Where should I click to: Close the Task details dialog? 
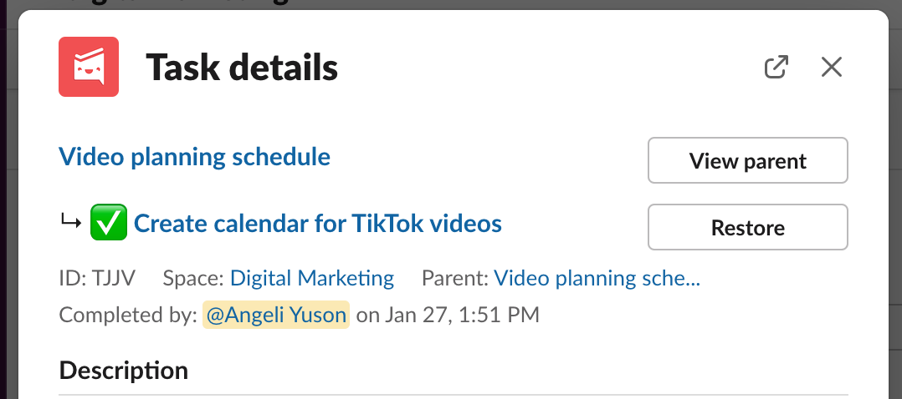pos(831,67)
